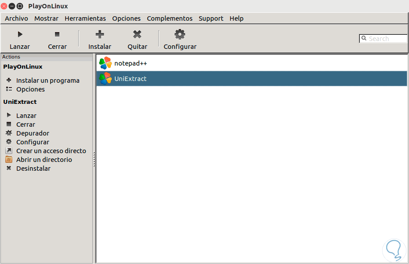The height and width of the screenshot is (264, 409).
Task: Click Lanzar link under UniExtract
Action: [26, 116]
